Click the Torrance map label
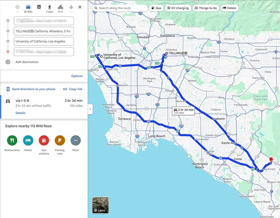Screen dimensions: 280x218 124,119
